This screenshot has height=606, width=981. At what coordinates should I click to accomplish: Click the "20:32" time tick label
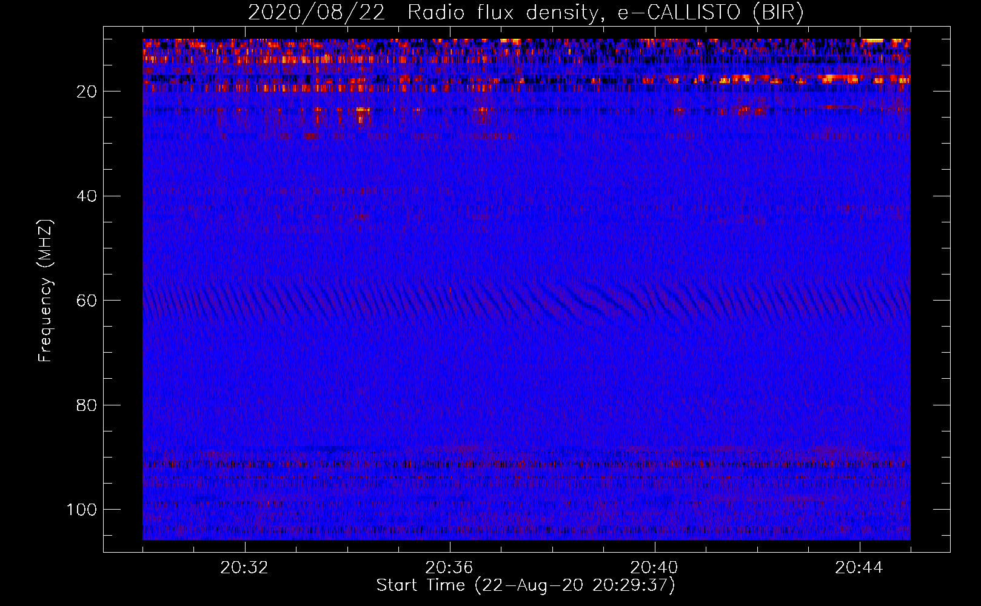(244, 568)
